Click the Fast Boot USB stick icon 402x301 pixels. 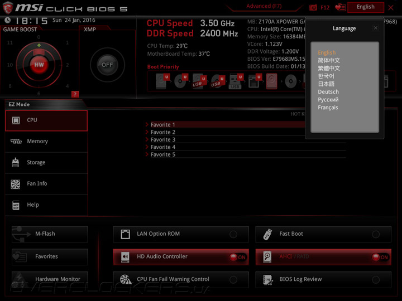267,234
